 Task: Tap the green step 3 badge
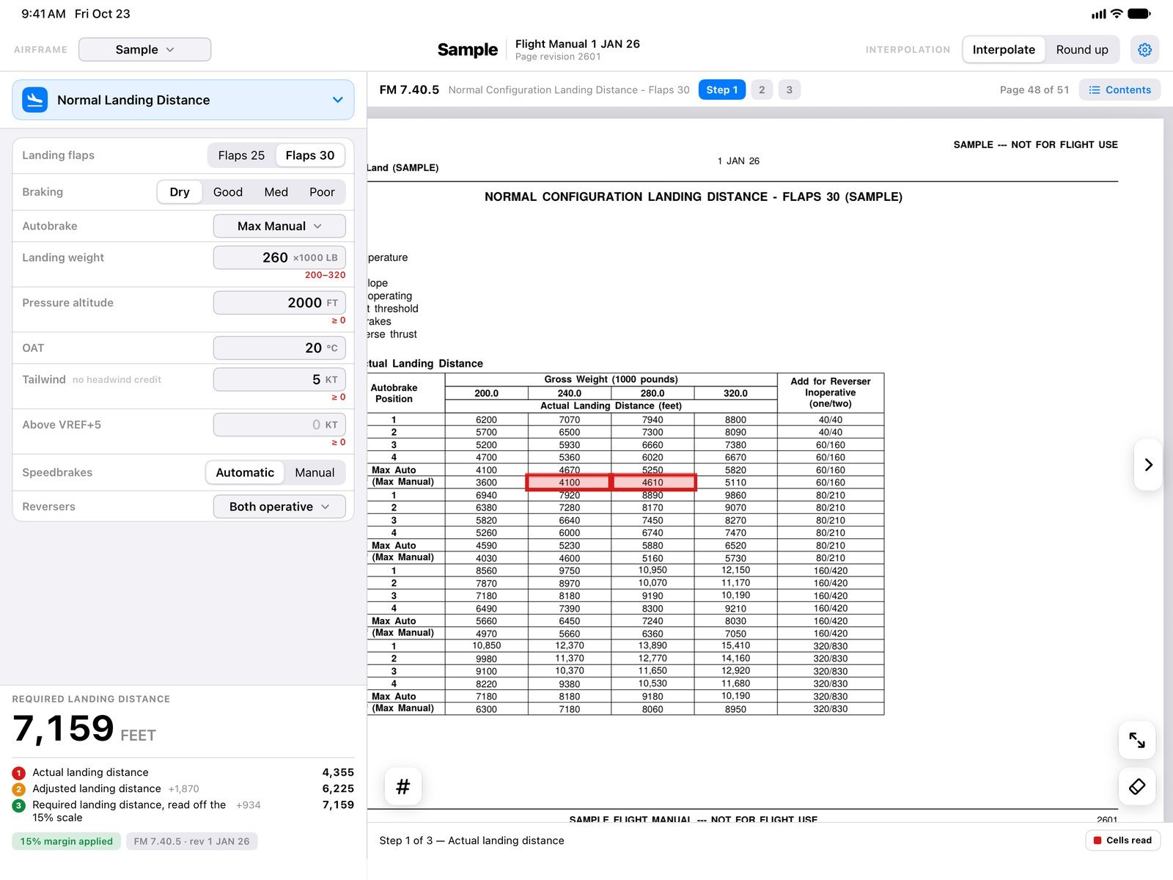pos(19,805)
